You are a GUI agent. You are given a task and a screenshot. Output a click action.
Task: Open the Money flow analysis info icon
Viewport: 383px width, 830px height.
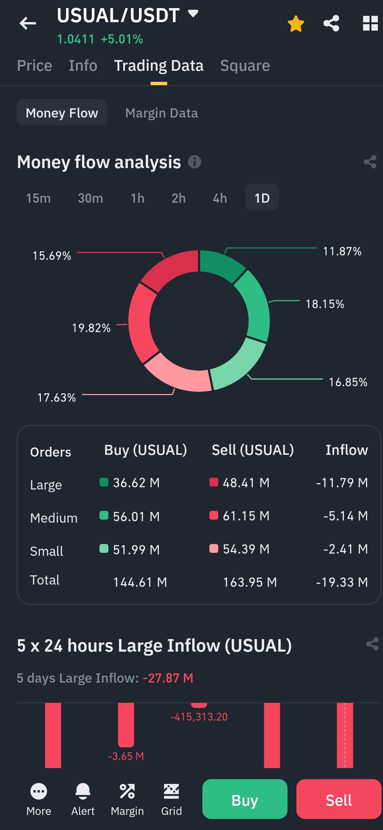195,162
